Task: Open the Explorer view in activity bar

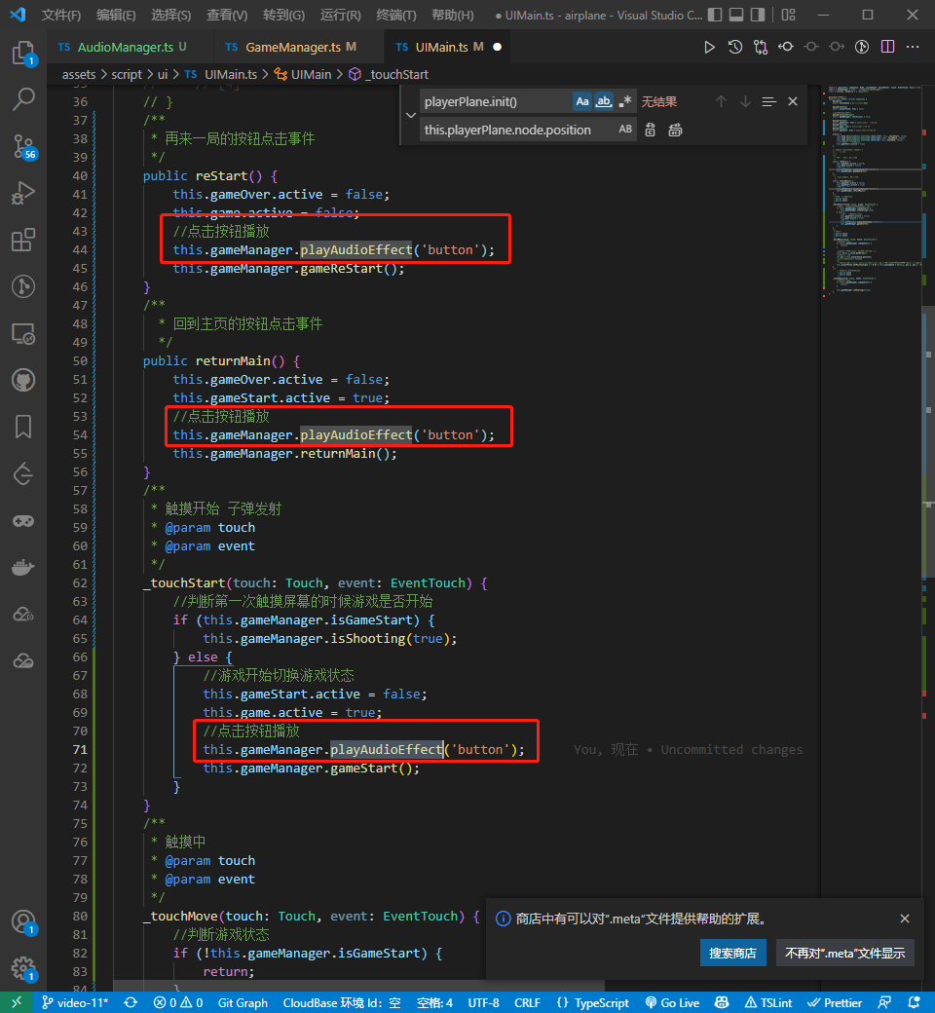Action: point(23,53)
